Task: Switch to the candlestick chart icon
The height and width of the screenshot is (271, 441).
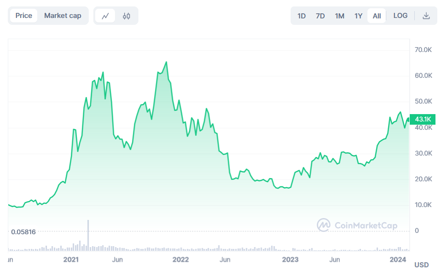Action: pyautogui.click(x=126, y=16)
